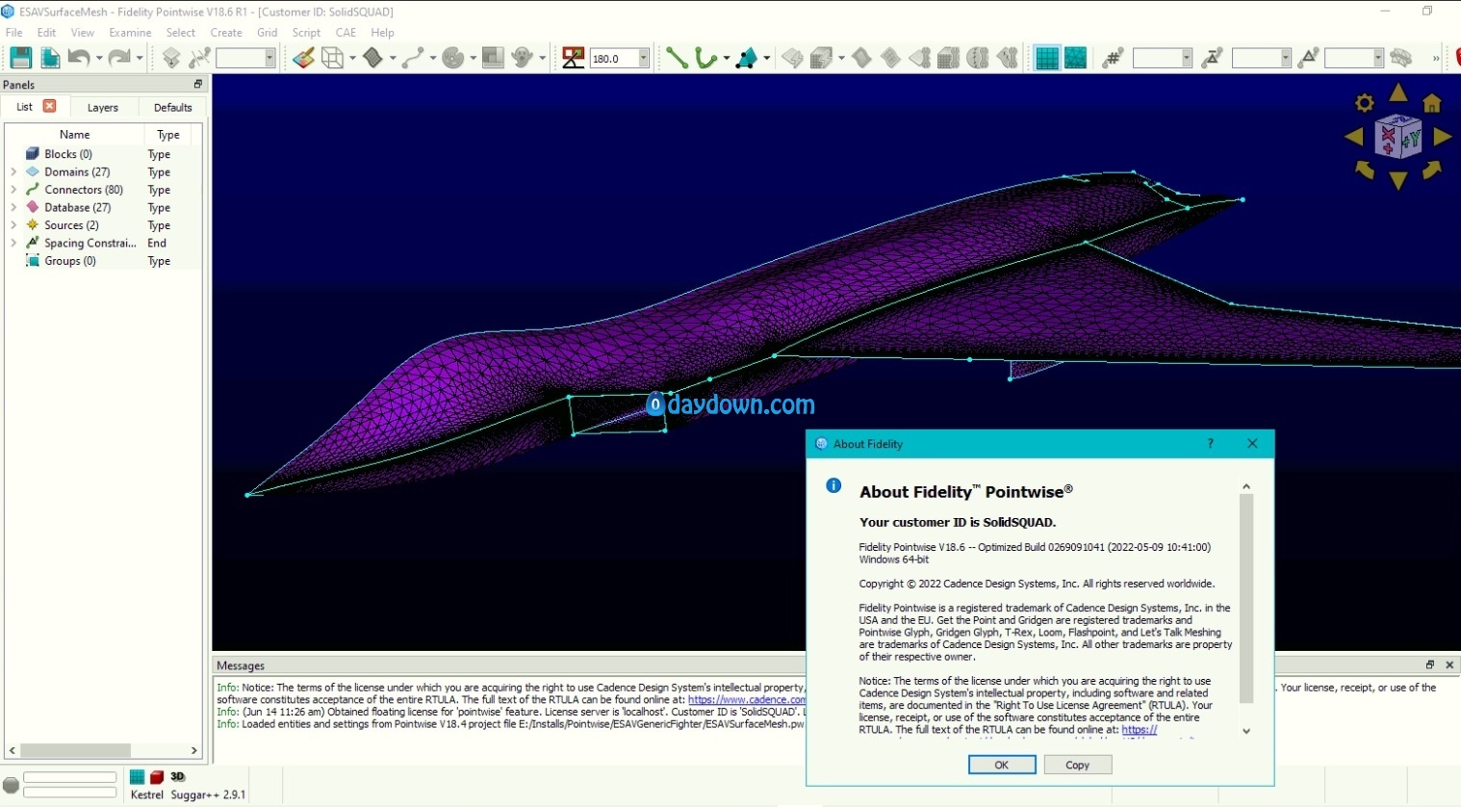Expand the toolbar overflow chevron
Image resolution: width=1461 pixels, height=807 pixels.
(x=1436, y=59)
